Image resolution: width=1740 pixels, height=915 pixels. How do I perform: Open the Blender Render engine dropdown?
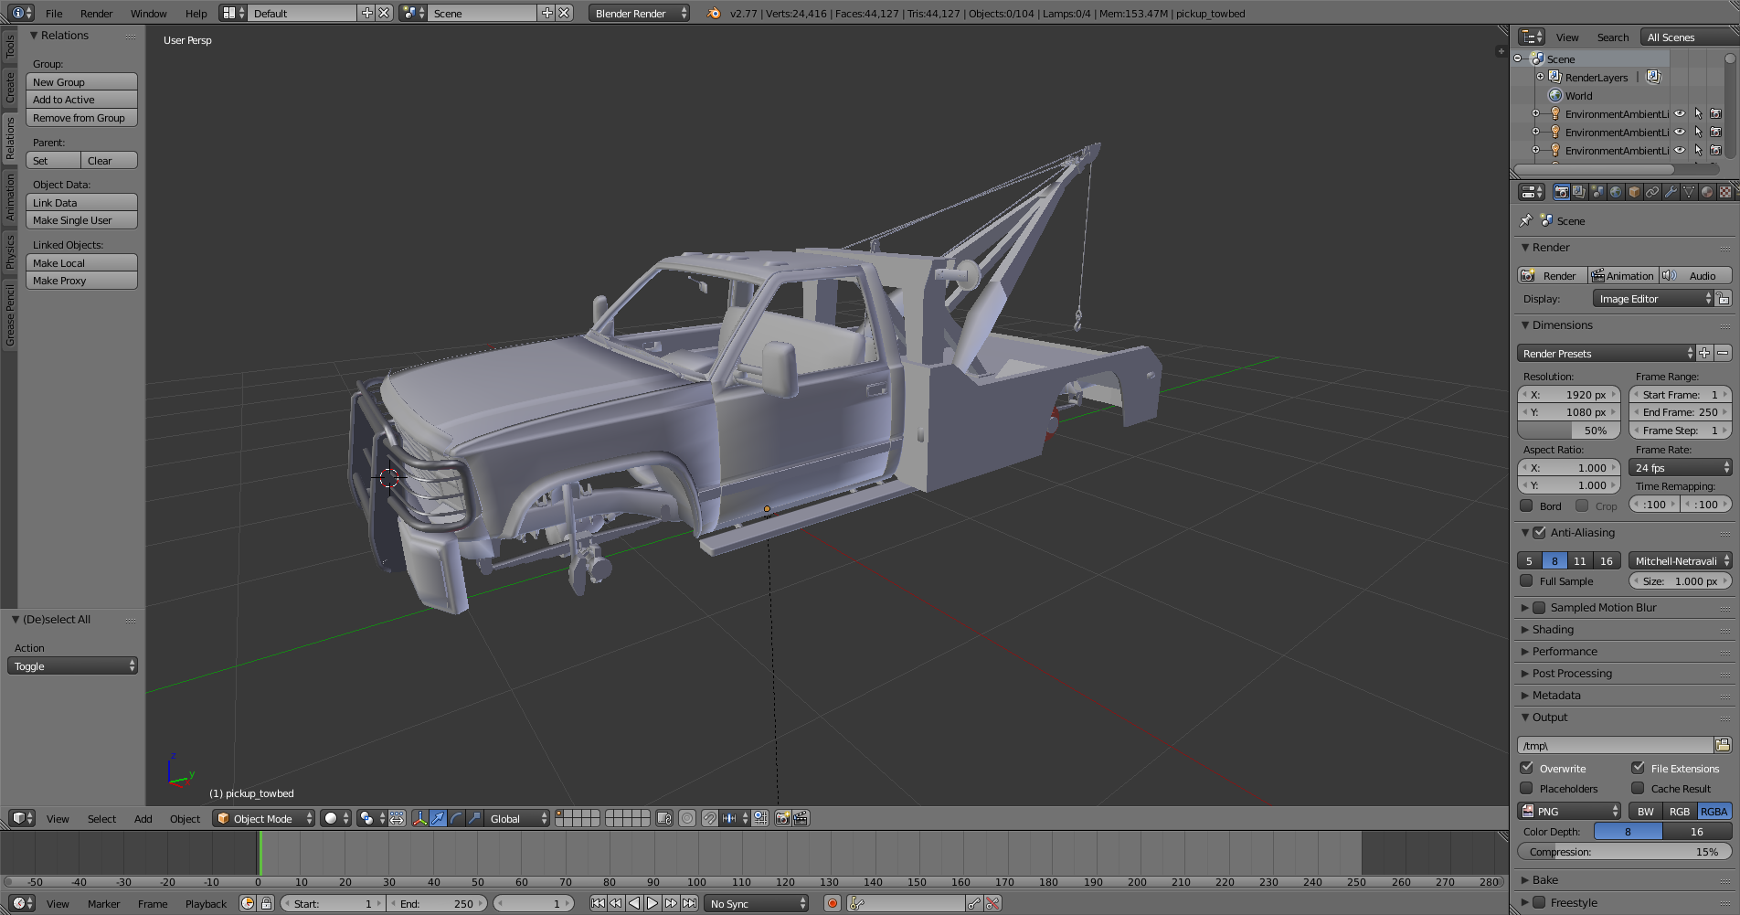point(639,13)
